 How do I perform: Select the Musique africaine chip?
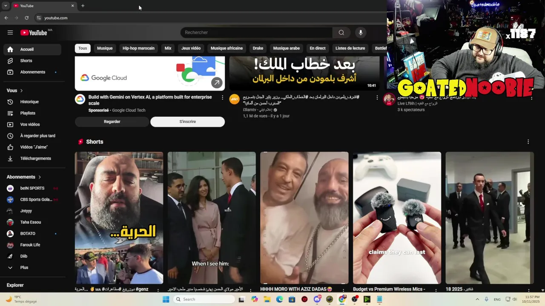pyautogui.click(x=227, y=48)
